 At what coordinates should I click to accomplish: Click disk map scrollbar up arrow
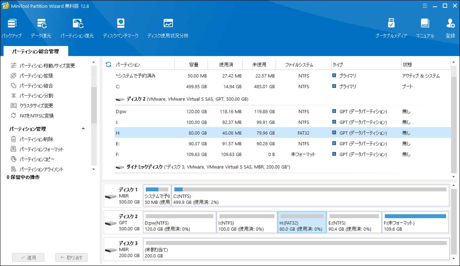454,185
